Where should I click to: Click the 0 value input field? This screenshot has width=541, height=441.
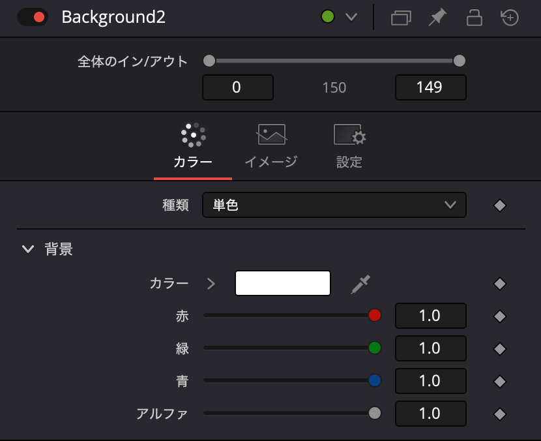(x=237, y=87)
